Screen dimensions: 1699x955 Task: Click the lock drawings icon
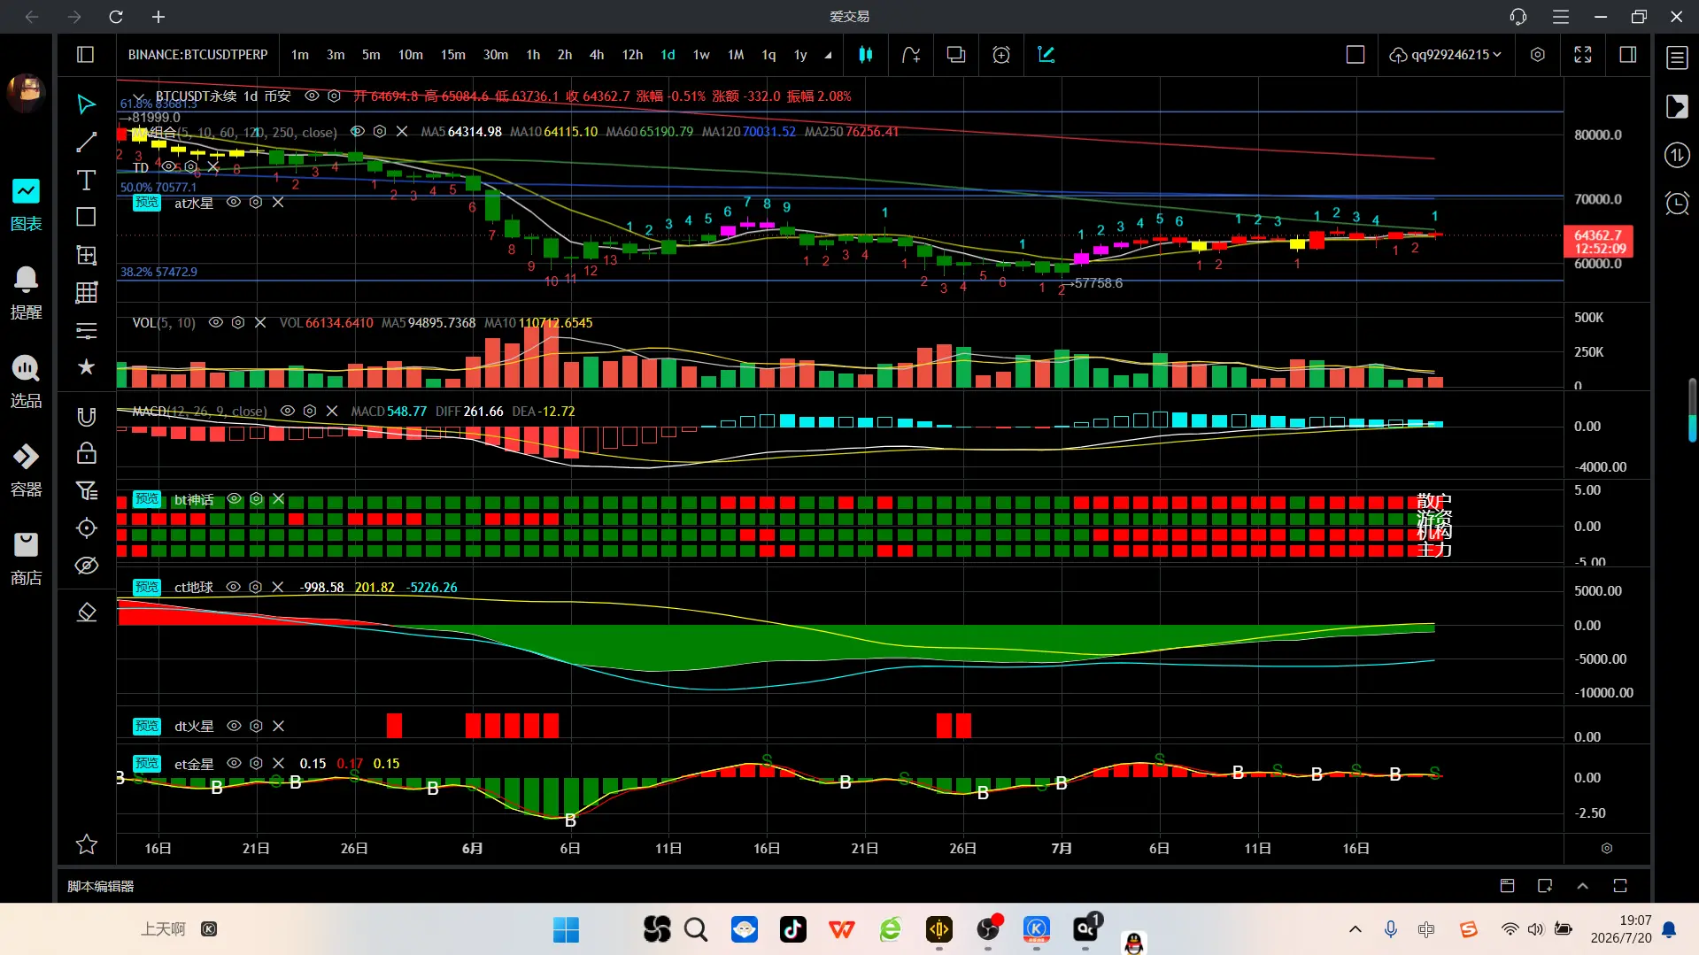(86, 453)
